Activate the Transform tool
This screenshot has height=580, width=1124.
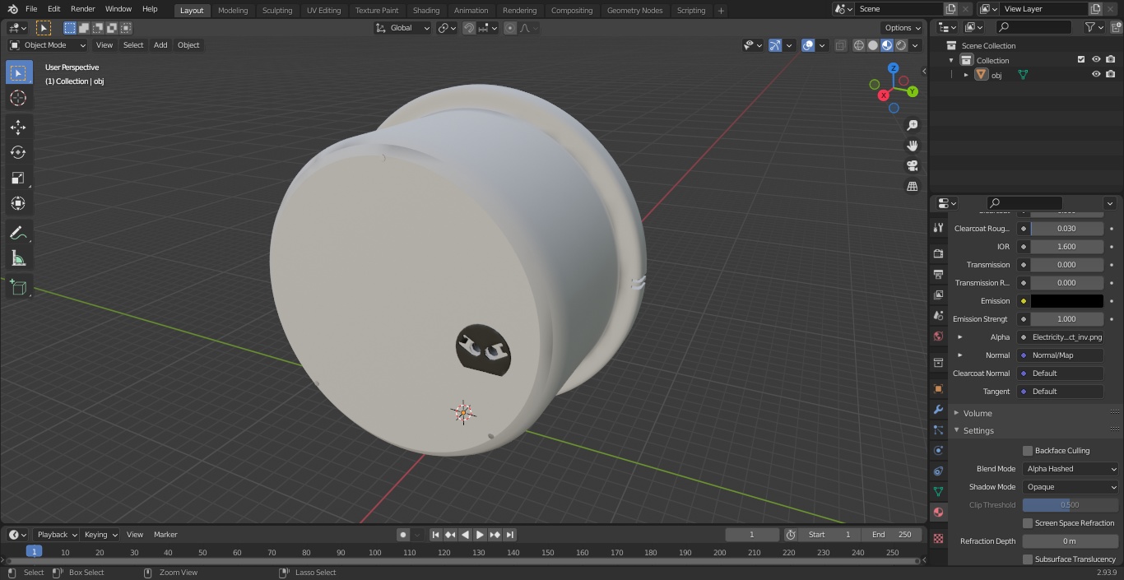click(x=18, y=203)
